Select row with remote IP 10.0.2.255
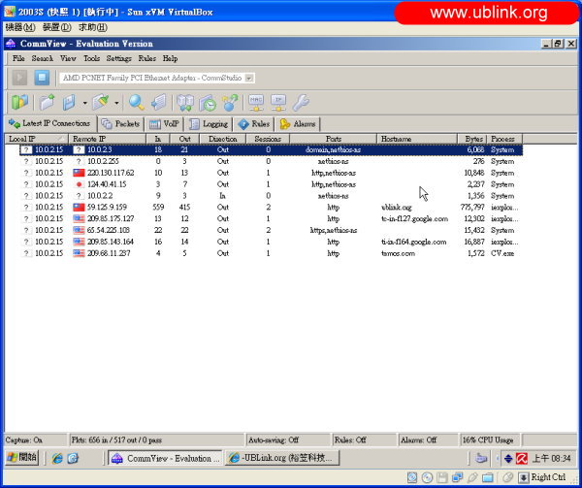 click(271, 161)
